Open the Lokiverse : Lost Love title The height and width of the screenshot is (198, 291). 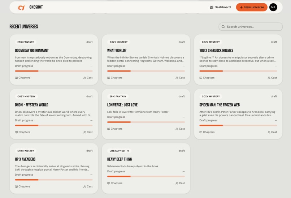pyautogui.click(x=122, y=105)
